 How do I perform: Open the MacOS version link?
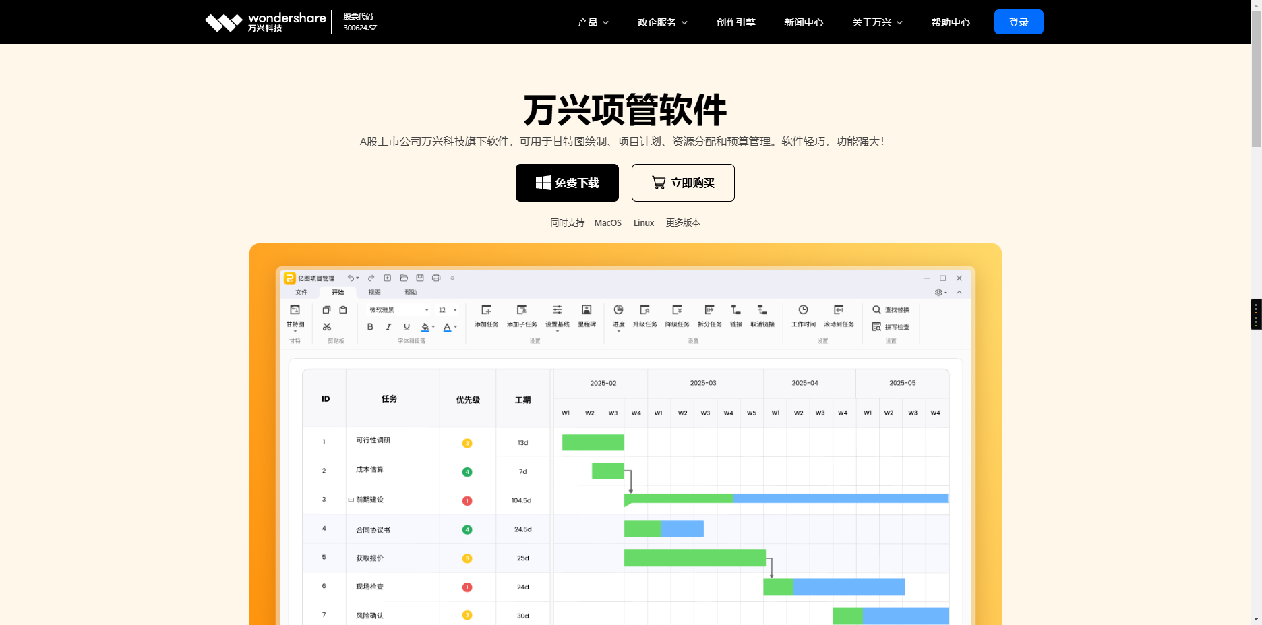tap(607, 223)
